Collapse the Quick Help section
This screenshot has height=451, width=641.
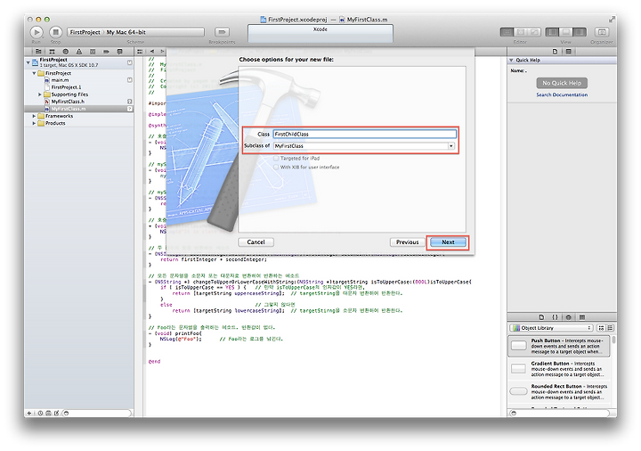click(511, 60)
